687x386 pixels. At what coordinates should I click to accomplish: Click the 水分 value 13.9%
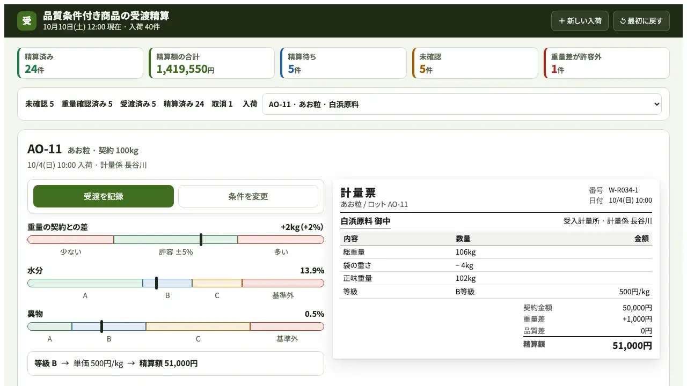(x=312, y=271)
